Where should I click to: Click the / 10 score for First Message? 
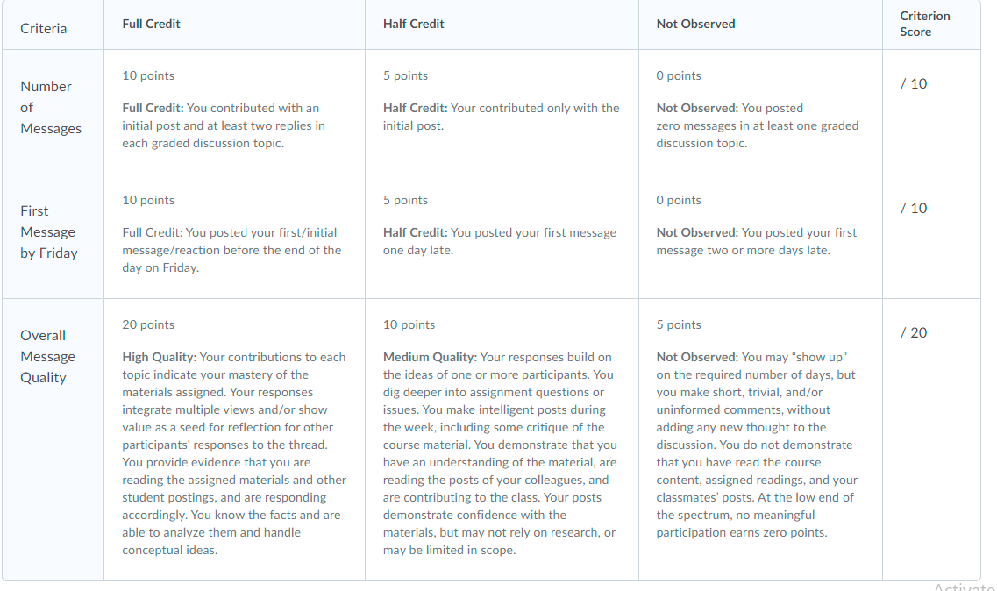914,208
